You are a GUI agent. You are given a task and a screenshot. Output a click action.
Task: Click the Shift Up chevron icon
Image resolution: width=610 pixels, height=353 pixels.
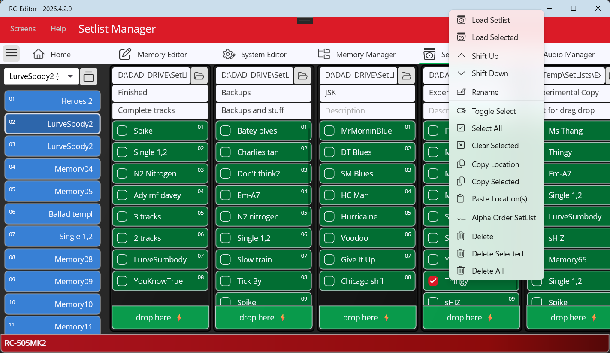pyautogui.click(x=461, y=56)
